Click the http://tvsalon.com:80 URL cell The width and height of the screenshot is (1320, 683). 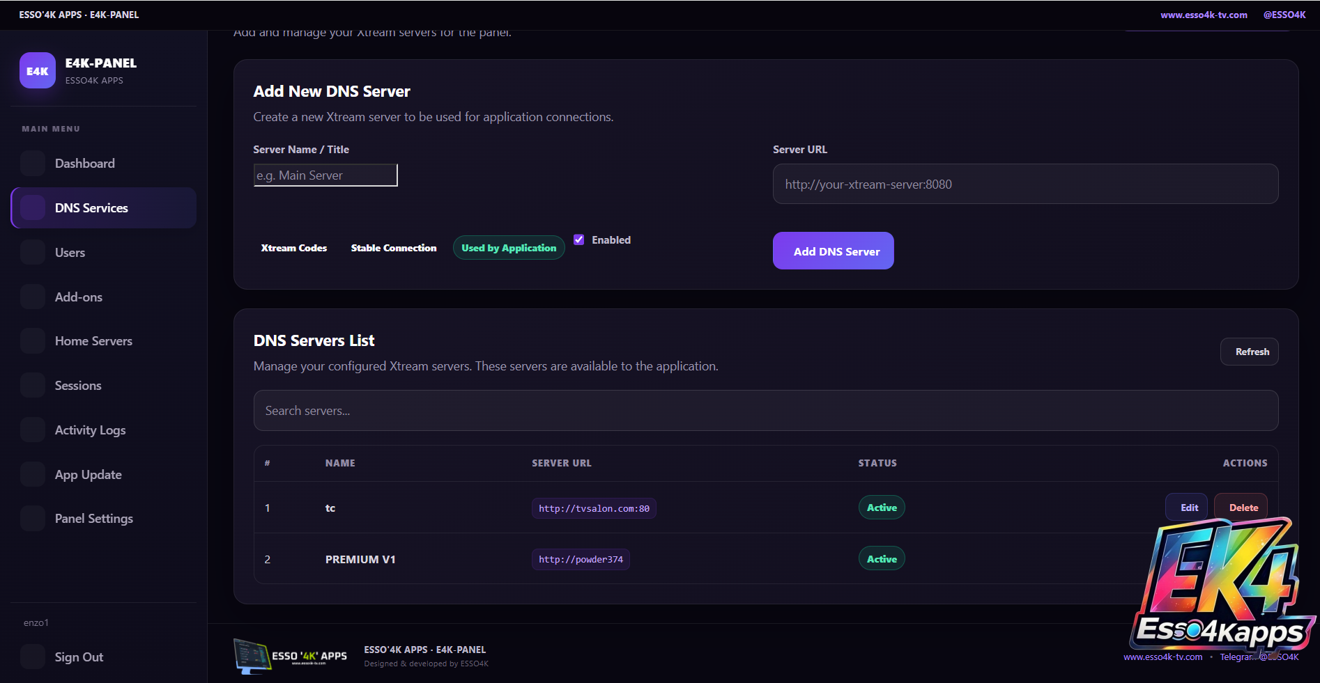594,508
